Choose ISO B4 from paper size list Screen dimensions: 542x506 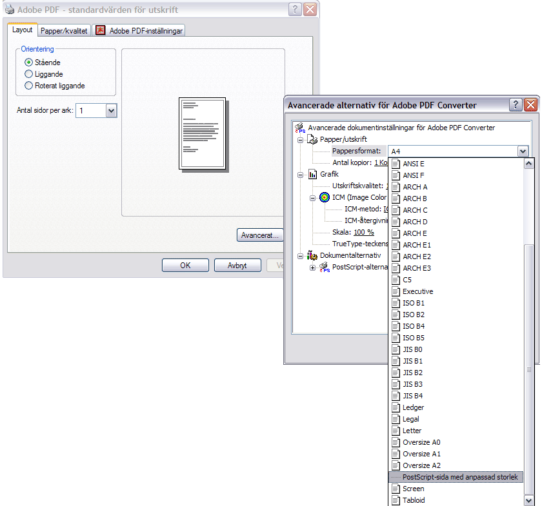[x=456, y=326]
